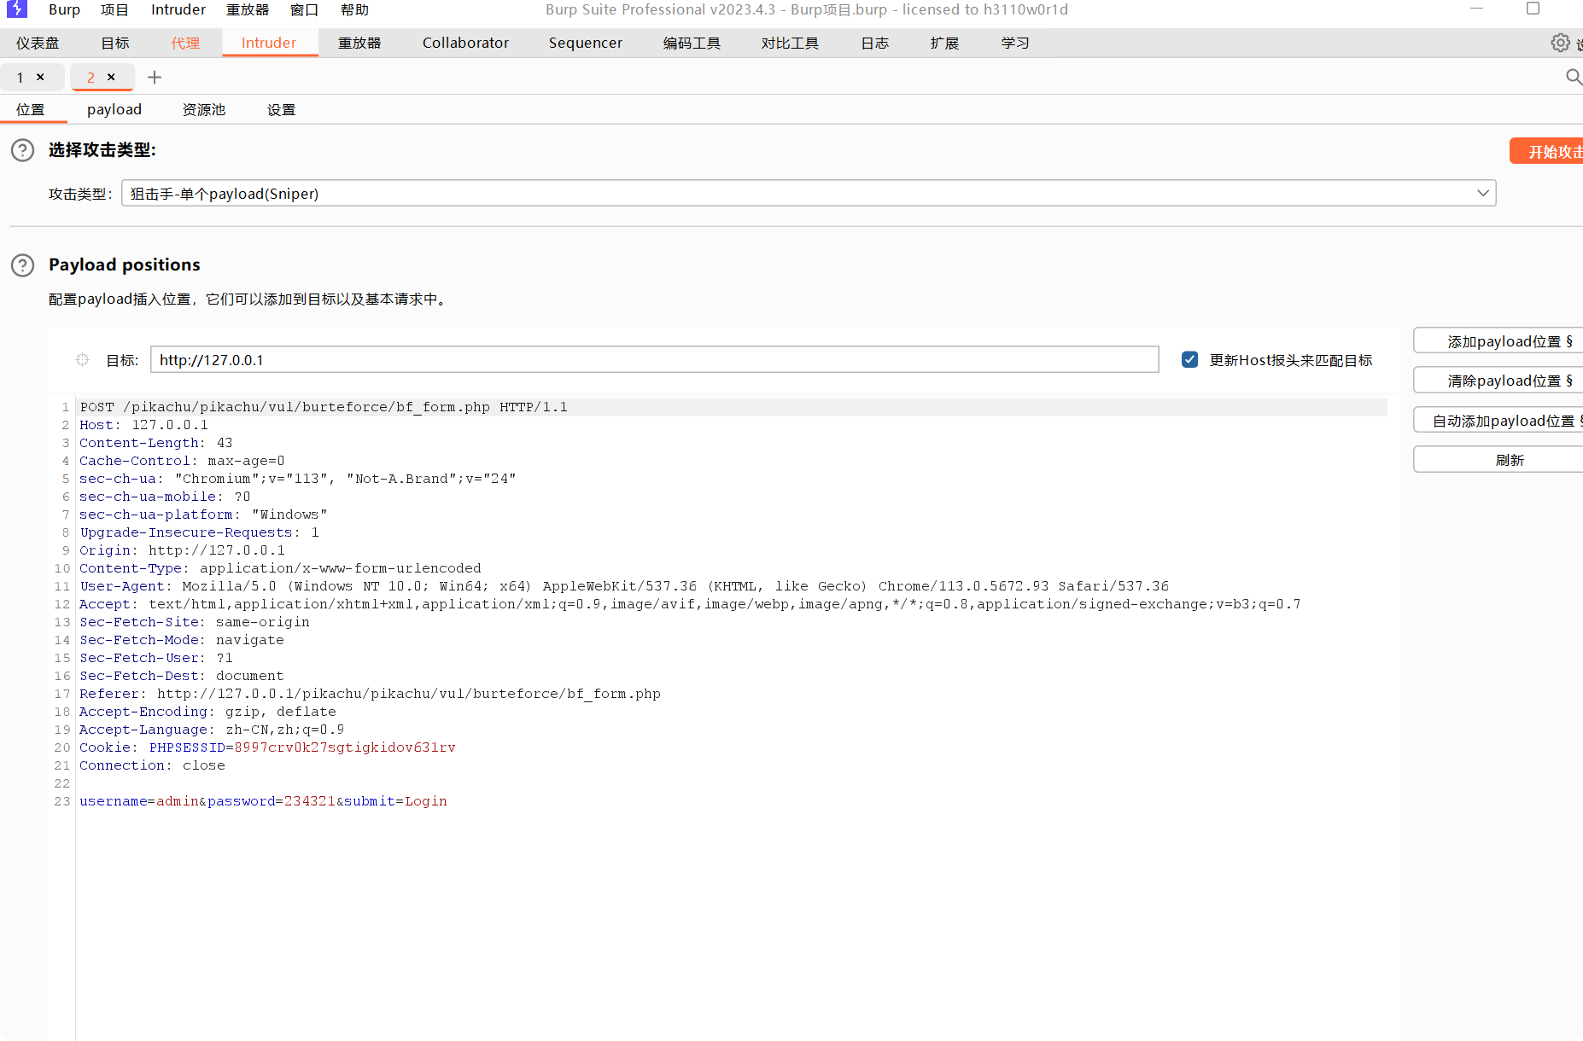
Task: Click the username value admin
Action: tap(178, 801)
